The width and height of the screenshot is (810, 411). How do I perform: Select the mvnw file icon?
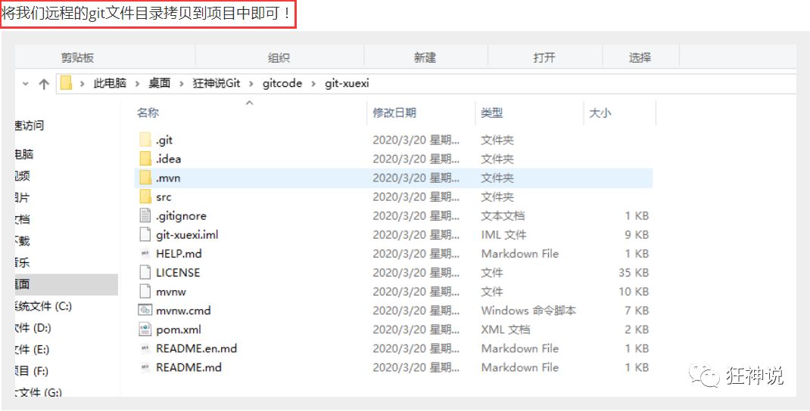click(x=145, y=292)
